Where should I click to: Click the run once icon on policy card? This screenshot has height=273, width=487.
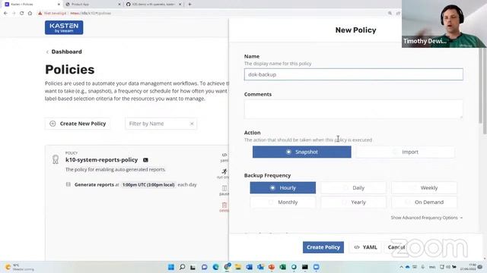point(224,171)
